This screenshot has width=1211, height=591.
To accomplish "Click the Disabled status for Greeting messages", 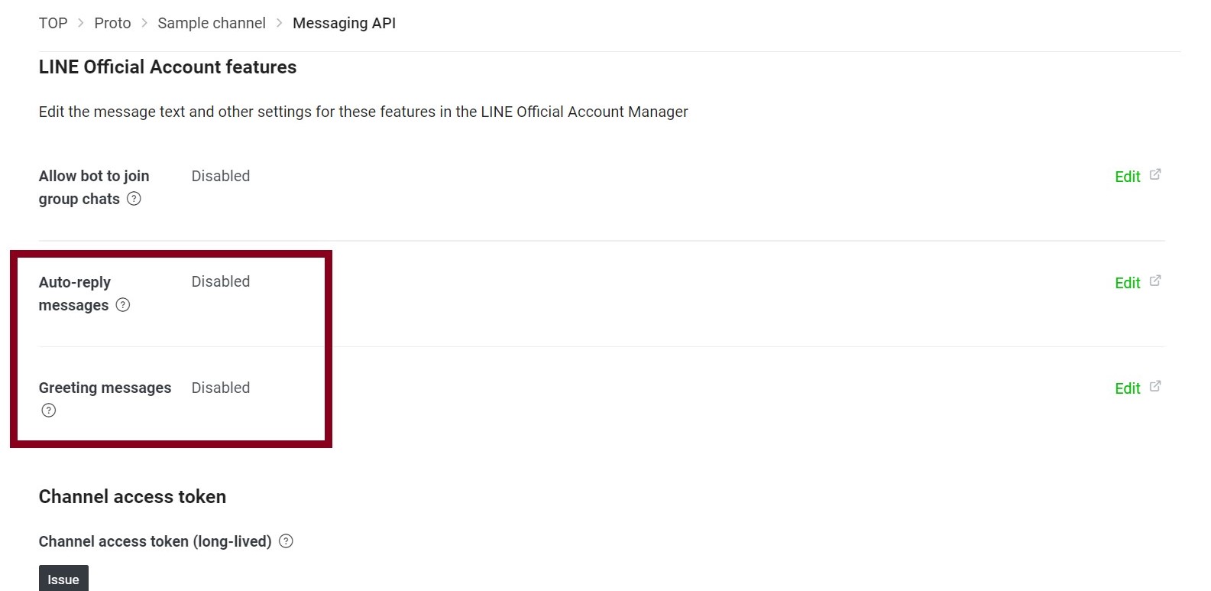I will [220, 388].
